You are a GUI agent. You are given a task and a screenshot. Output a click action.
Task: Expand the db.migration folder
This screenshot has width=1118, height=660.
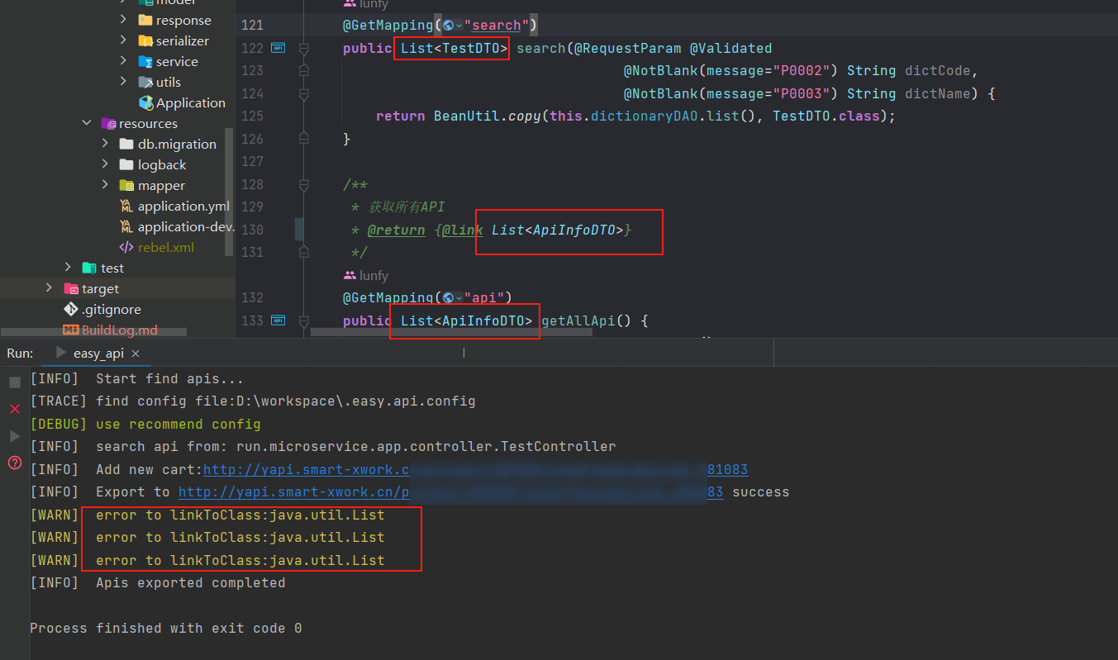coord(105,144)
